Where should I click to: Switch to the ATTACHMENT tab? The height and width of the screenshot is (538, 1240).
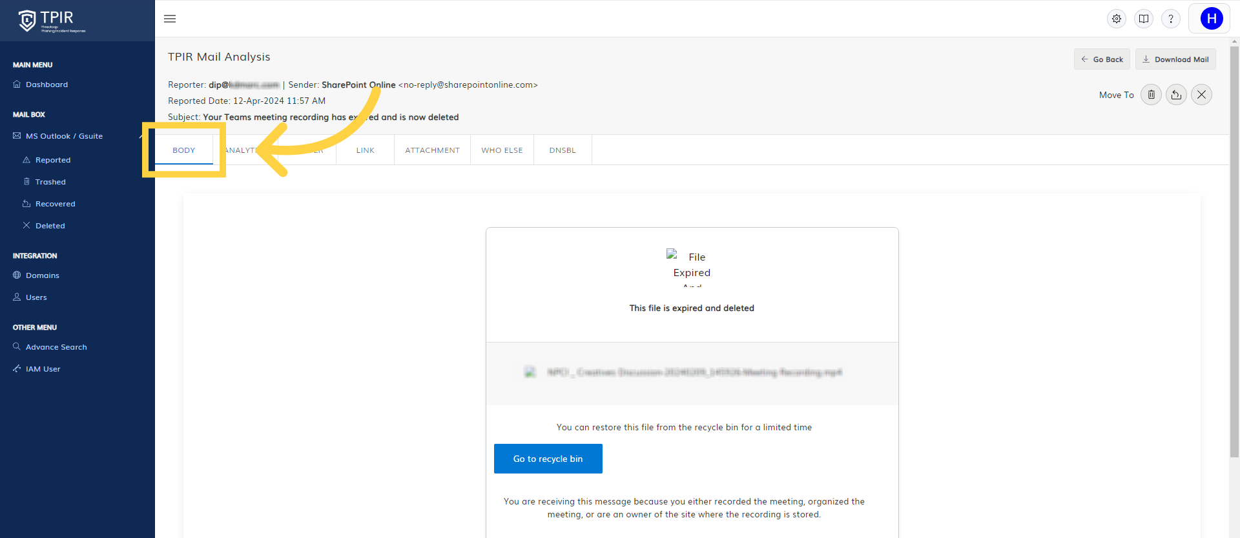pos(432,150)
